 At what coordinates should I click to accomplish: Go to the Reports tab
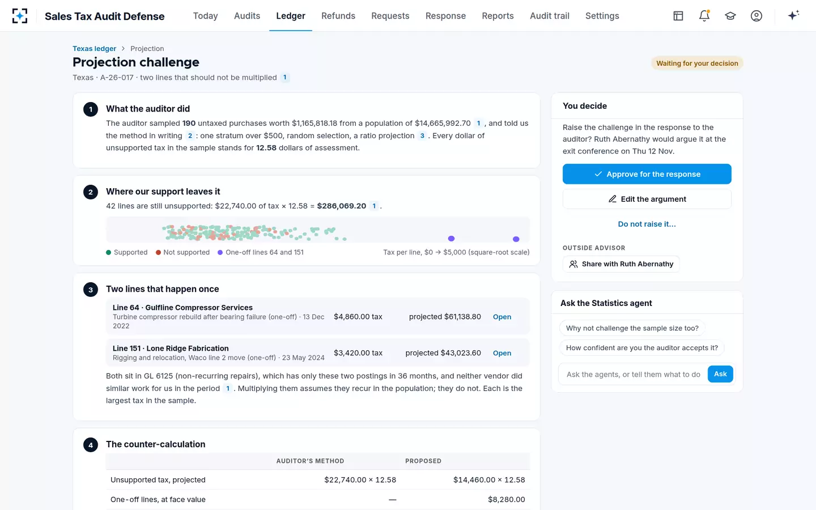point(498,16)
